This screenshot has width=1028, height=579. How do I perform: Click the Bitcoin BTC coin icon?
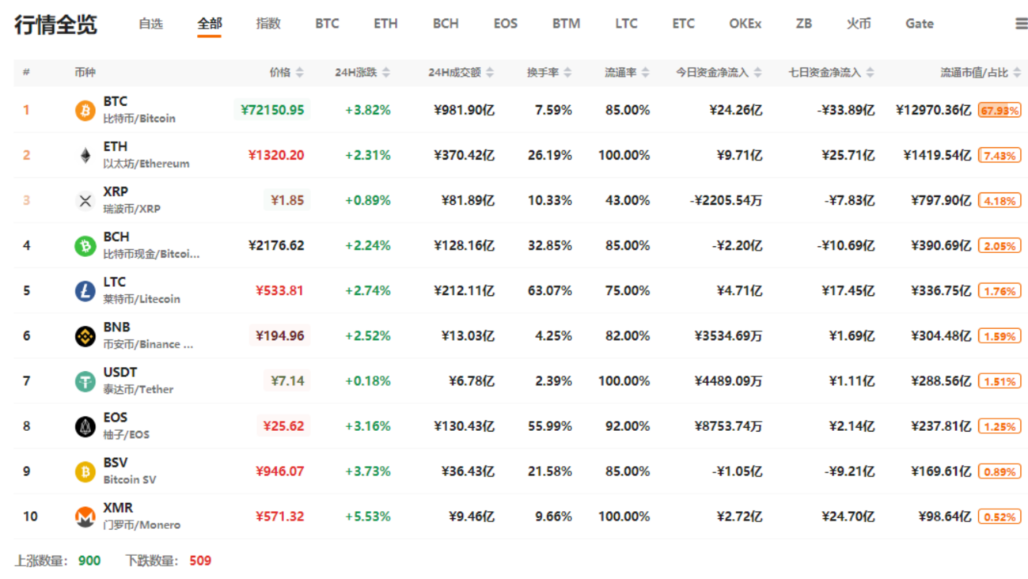[x=85, y=110]
